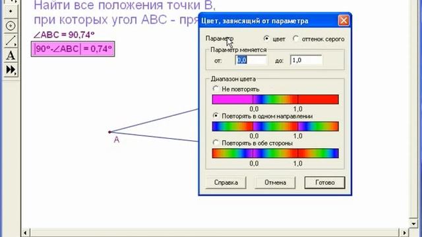Click the dialog title 'Цвет, зависящий от параметра'
This screenshot has height=237, width=422.
click(255, 21)
